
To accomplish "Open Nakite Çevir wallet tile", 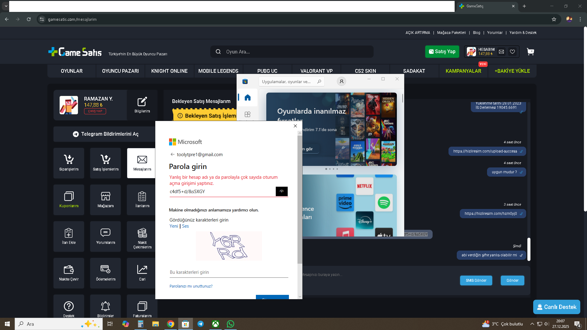I will coord(69,273).
